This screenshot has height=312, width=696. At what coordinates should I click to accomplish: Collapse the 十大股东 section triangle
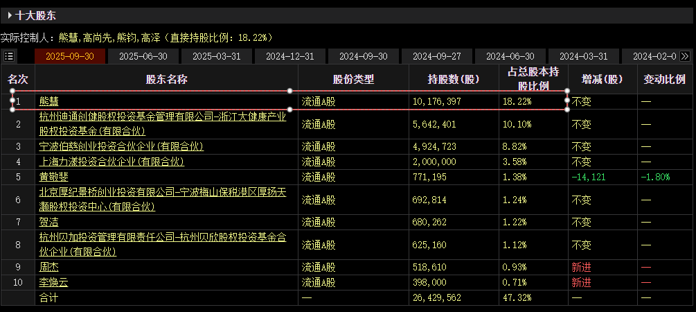point(10,15)
